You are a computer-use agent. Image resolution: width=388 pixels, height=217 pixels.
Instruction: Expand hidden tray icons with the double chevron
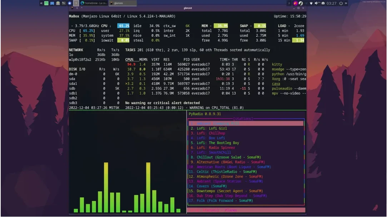click(346, 3)
